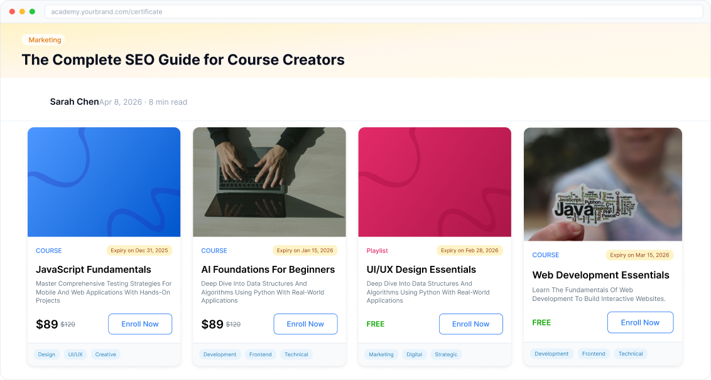This screenshot has width=711, height=380.
Task: Click the Web Development Essentials Java thumbnail
Action: pos(602,184)
